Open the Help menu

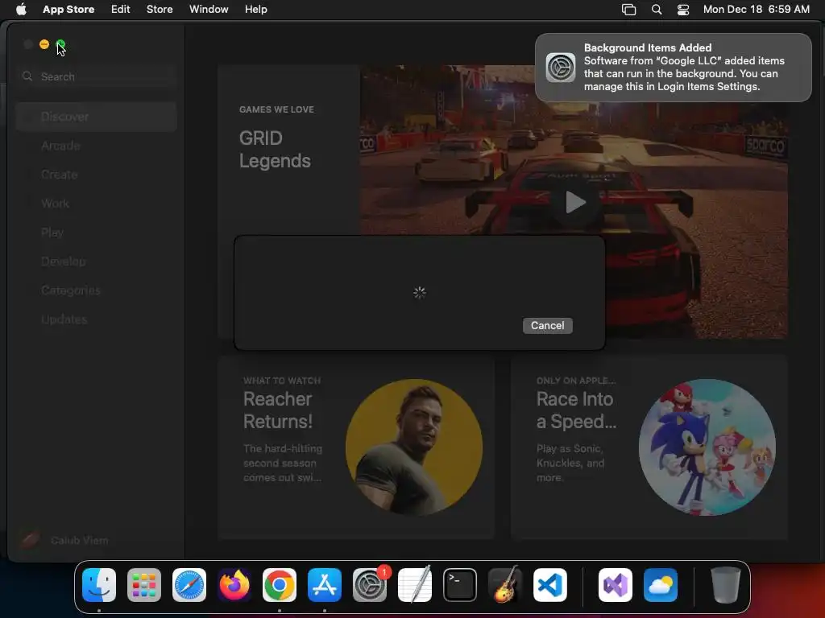tap(255, 9)
